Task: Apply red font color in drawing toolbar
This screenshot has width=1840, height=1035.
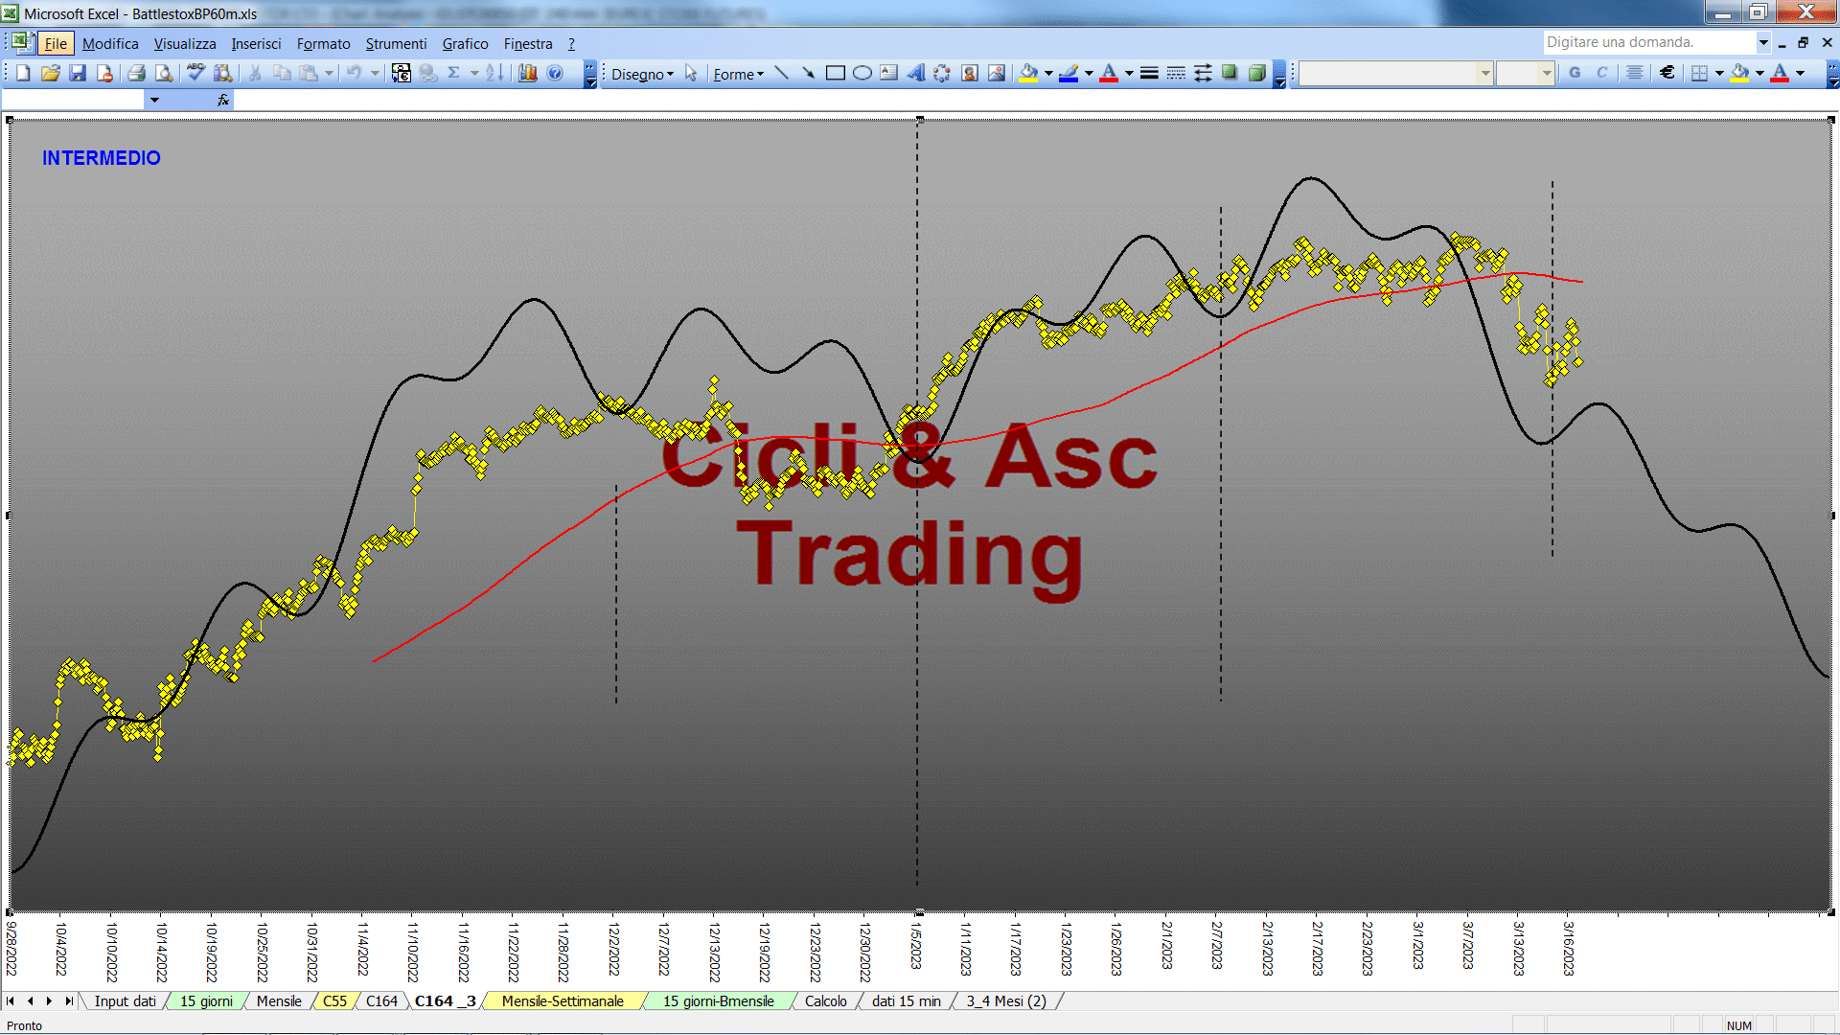Action: coord(1109,73)
